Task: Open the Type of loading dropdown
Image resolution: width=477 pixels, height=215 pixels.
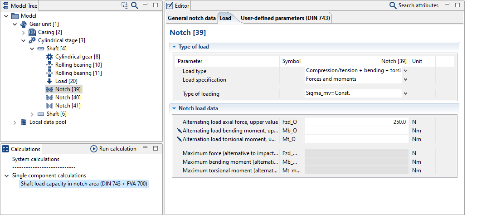Action: click(x=405, y=94)
